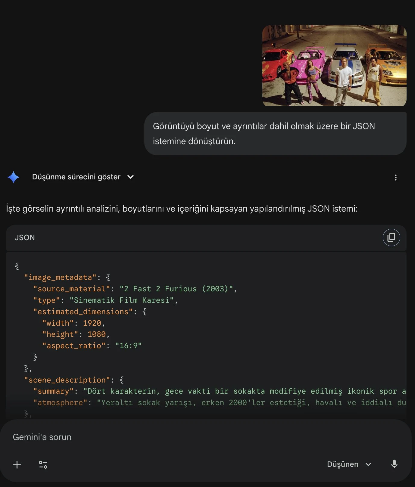
Task: Click the Gemini sparkle icon
Action: [x=14, y=177]
